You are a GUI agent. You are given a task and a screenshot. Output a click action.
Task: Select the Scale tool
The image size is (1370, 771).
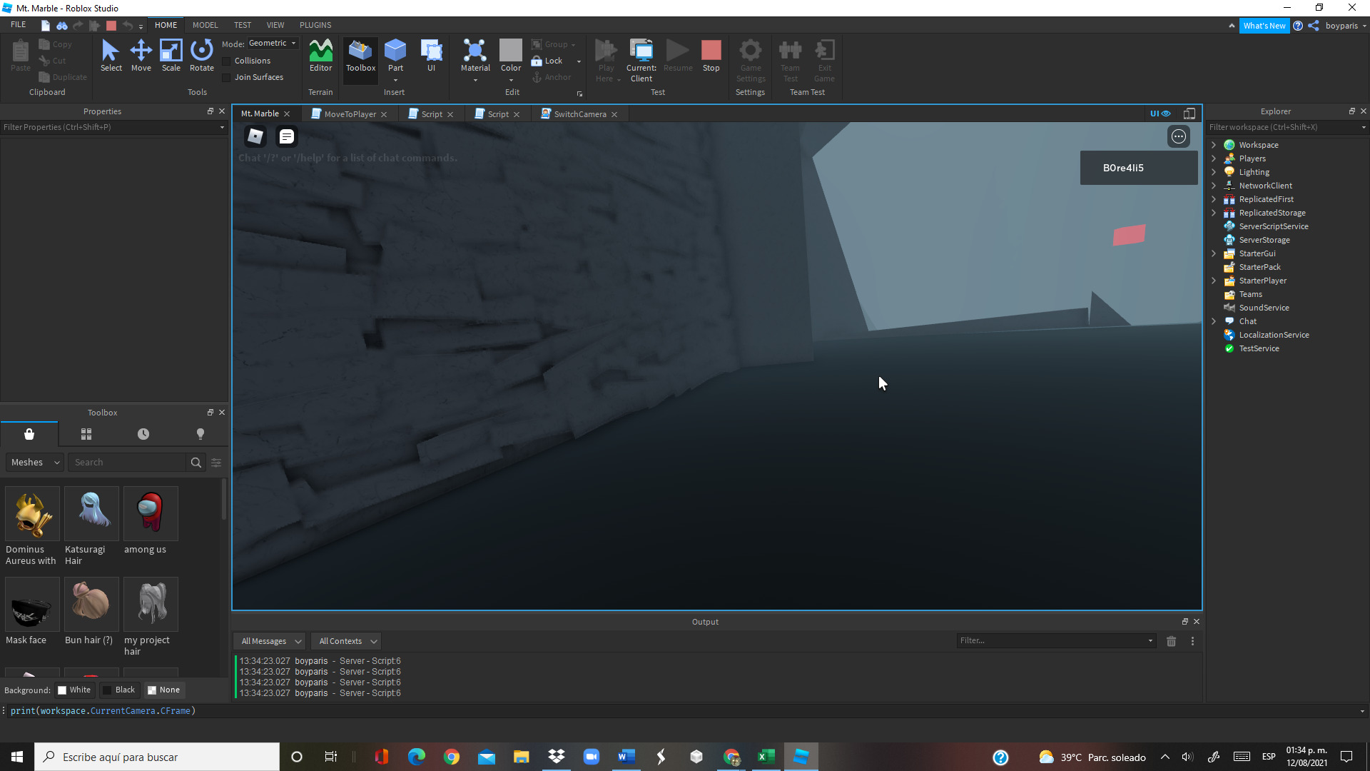click(x=171, y=54)
